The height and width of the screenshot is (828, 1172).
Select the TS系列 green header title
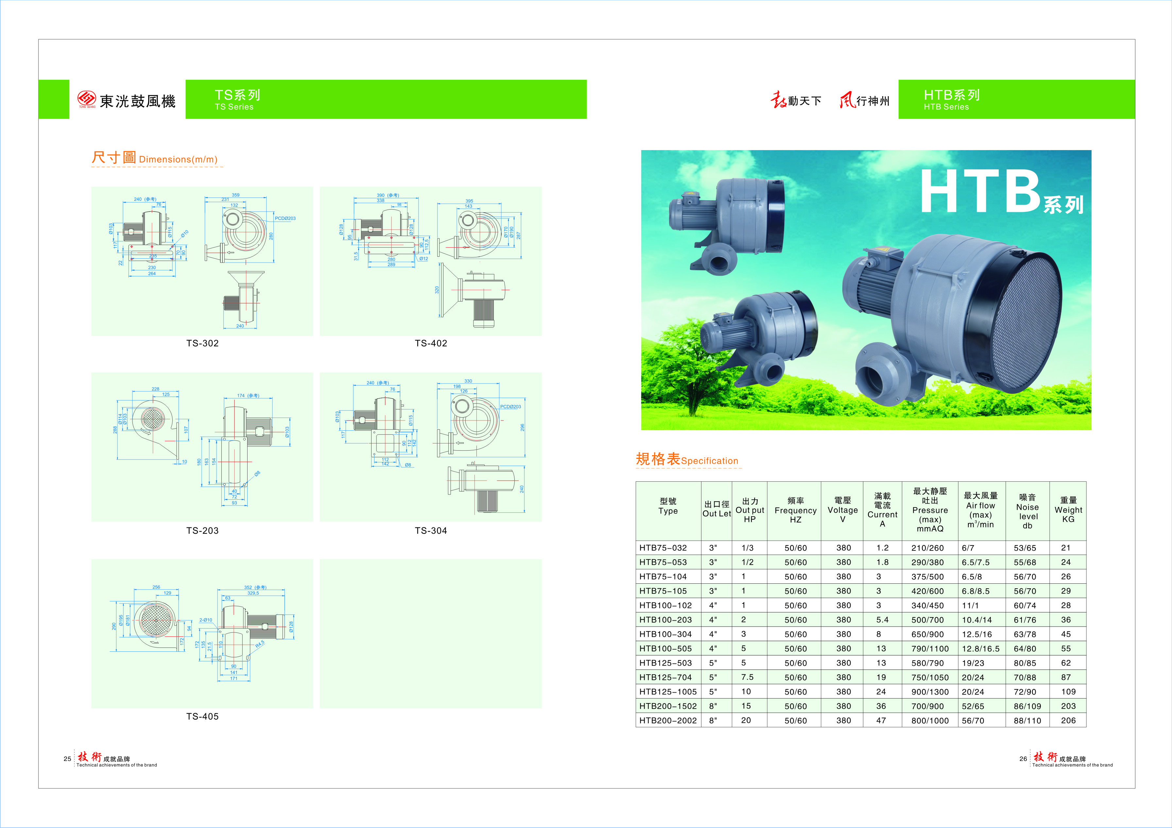pyautogui.click(x=237, y=95)
